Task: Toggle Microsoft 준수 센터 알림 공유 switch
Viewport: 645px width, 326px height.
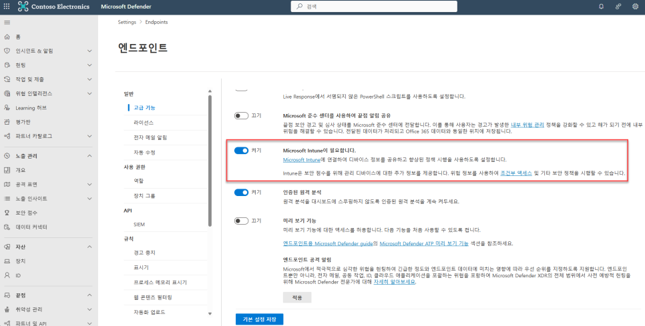Action: [x=242, y=116]
